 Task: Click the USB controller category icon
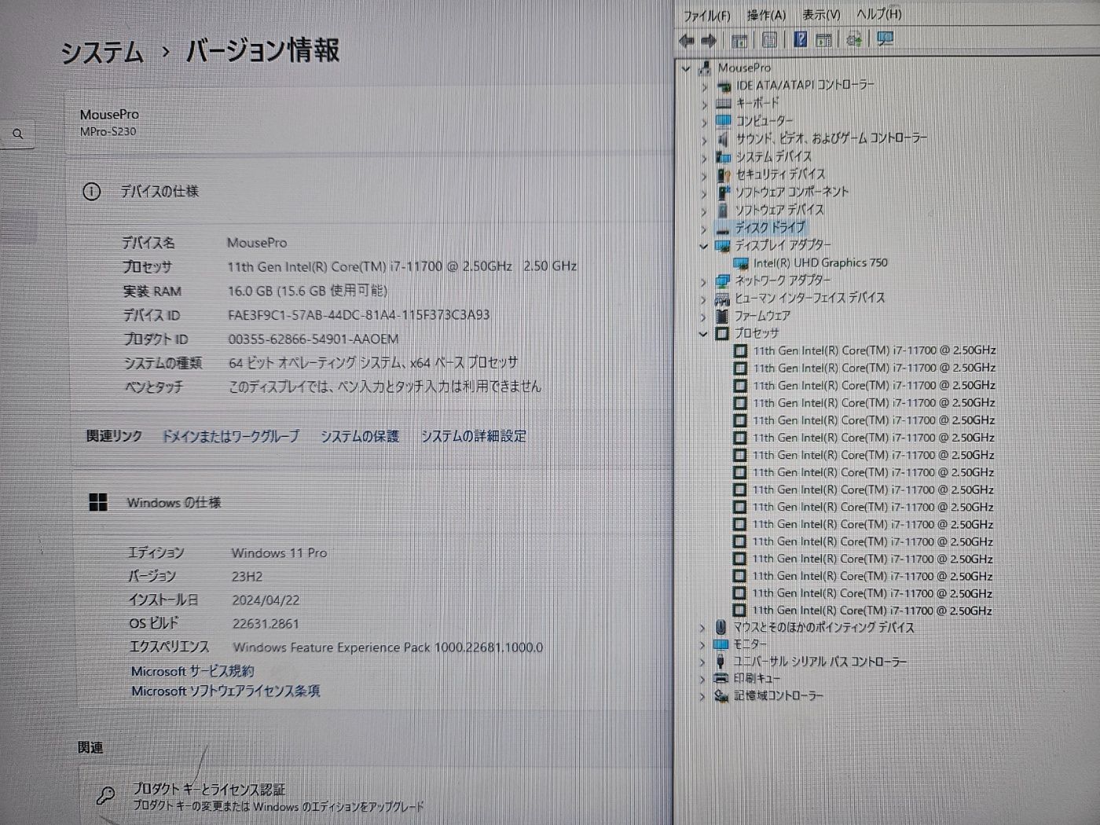pos(720,662)
